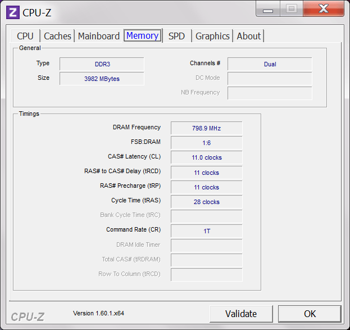Minimize the CPU-Z window
The image size is (350, 330).
click(x=268, y=9)
